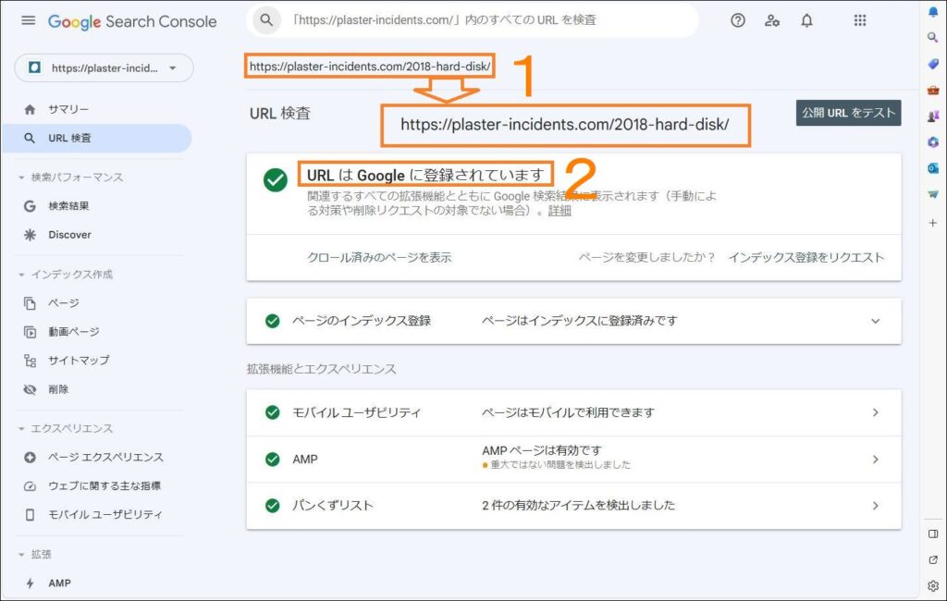Click 2 件の有効なアイテムを検出しました text
947x601 pixels.
point(578,506)
